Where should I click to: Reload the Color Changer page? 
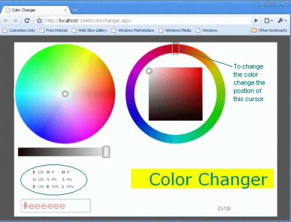27,20
